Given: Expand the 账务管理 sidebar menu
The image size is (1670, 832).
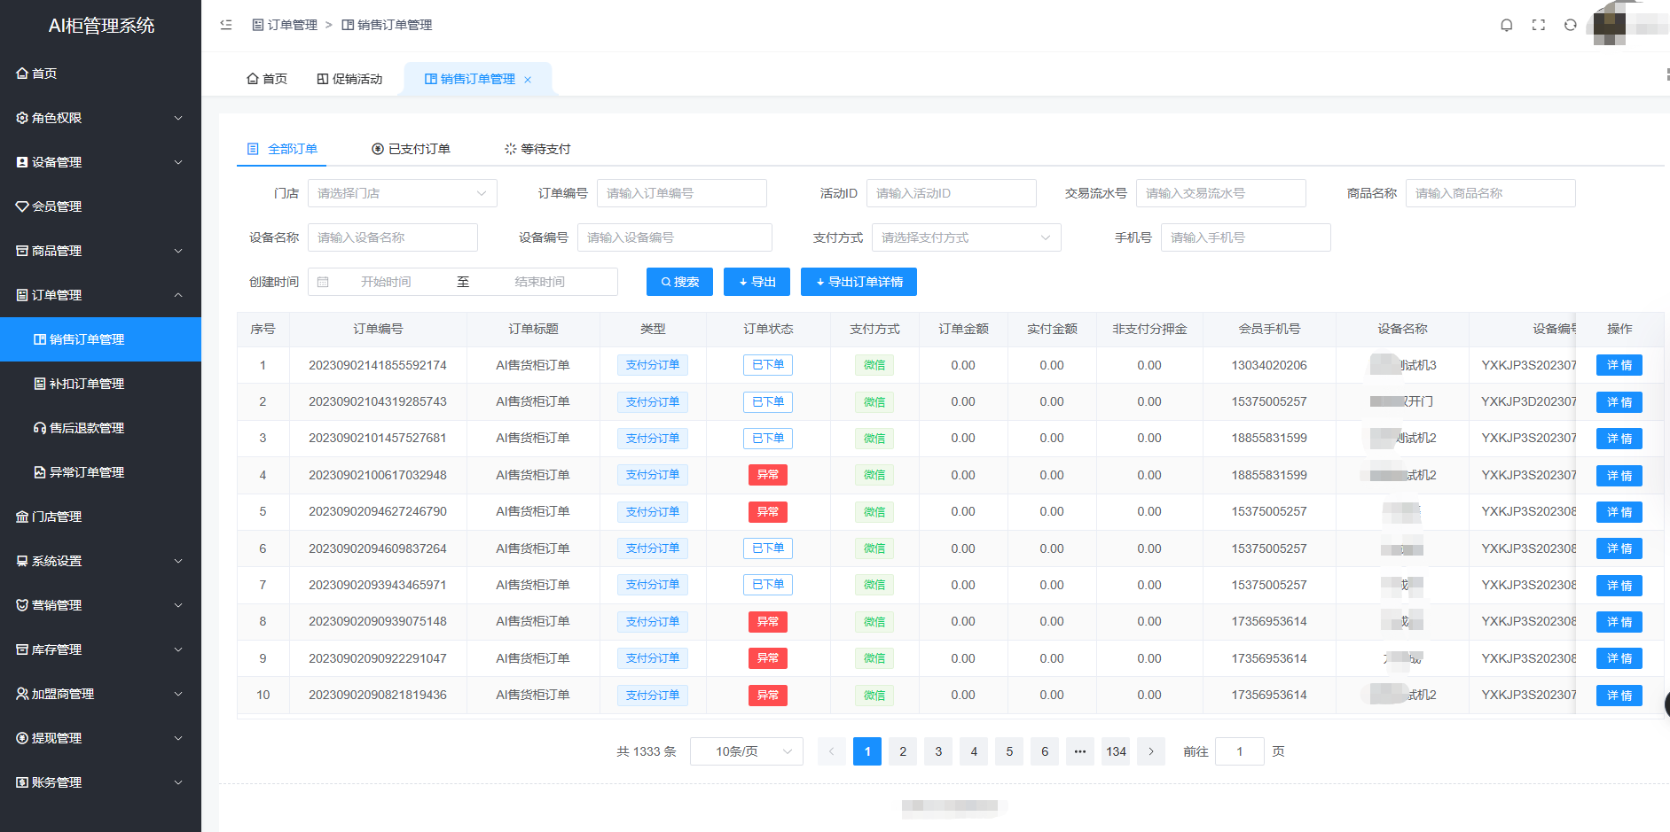Looking at the screenshot, I should point(100,782).
